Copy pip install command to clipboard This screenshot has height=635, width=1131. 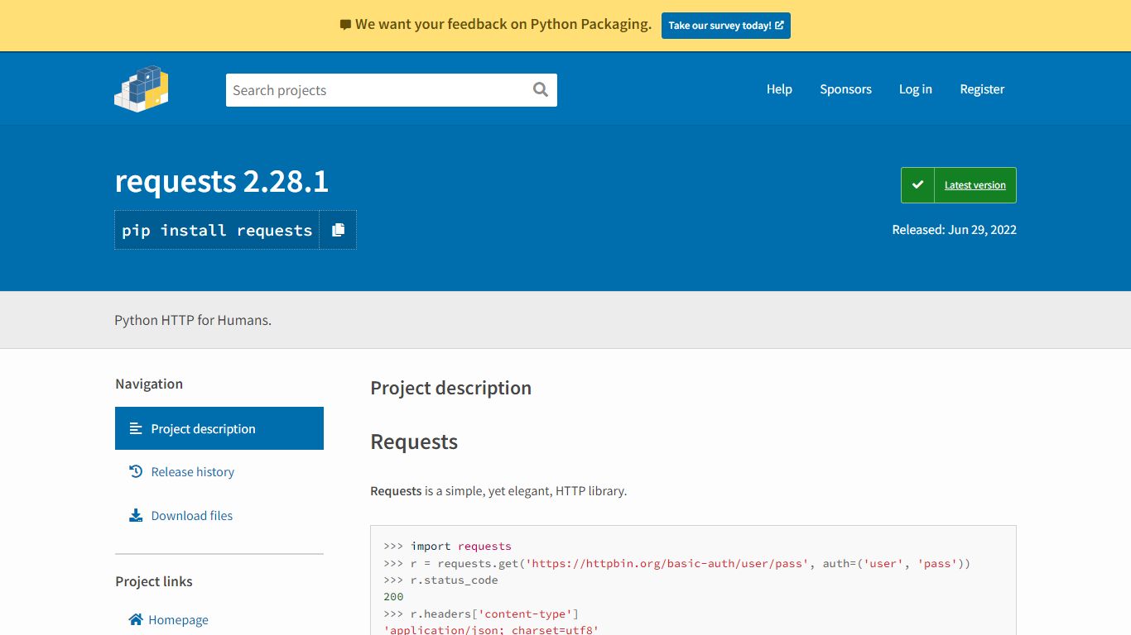point(338,230)
